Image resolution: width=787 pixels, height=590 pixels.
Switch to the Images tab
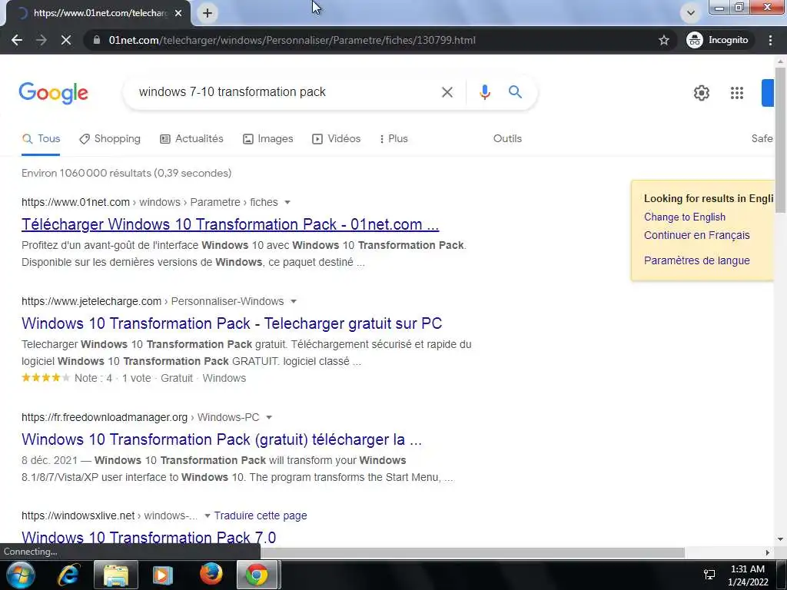click(267, 139)
